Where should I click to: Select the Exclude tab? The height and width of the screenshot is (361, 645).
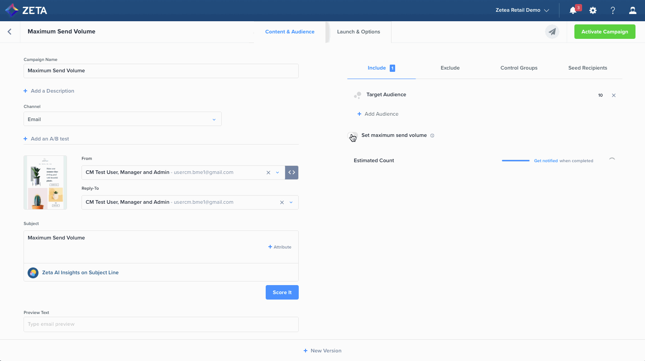(450, 68)
